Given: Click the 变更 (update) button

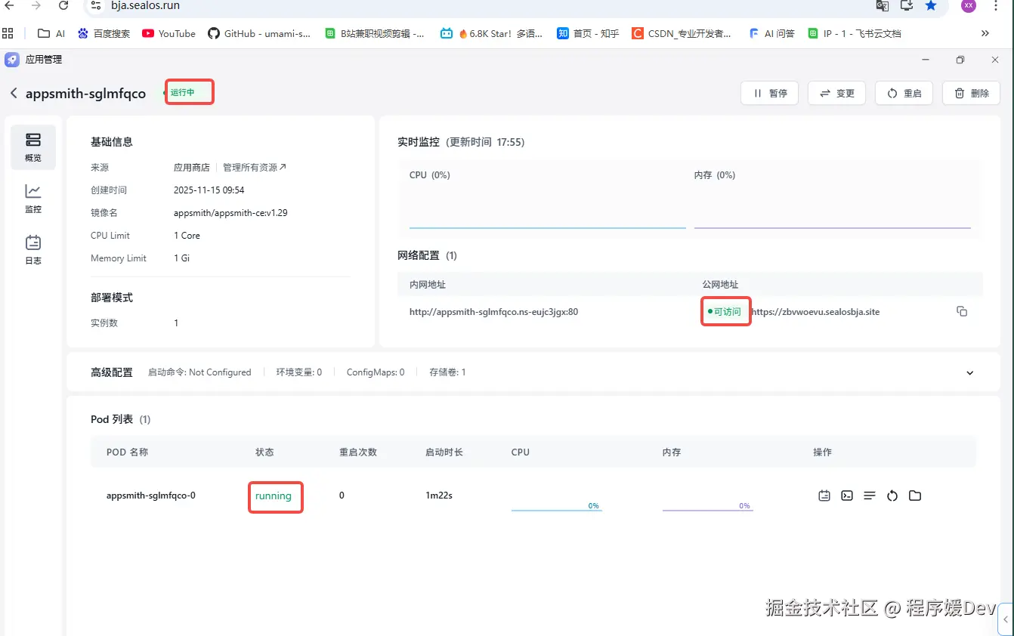Looking at the screenshot, I should pyautogui.click(x=837, y=93).
